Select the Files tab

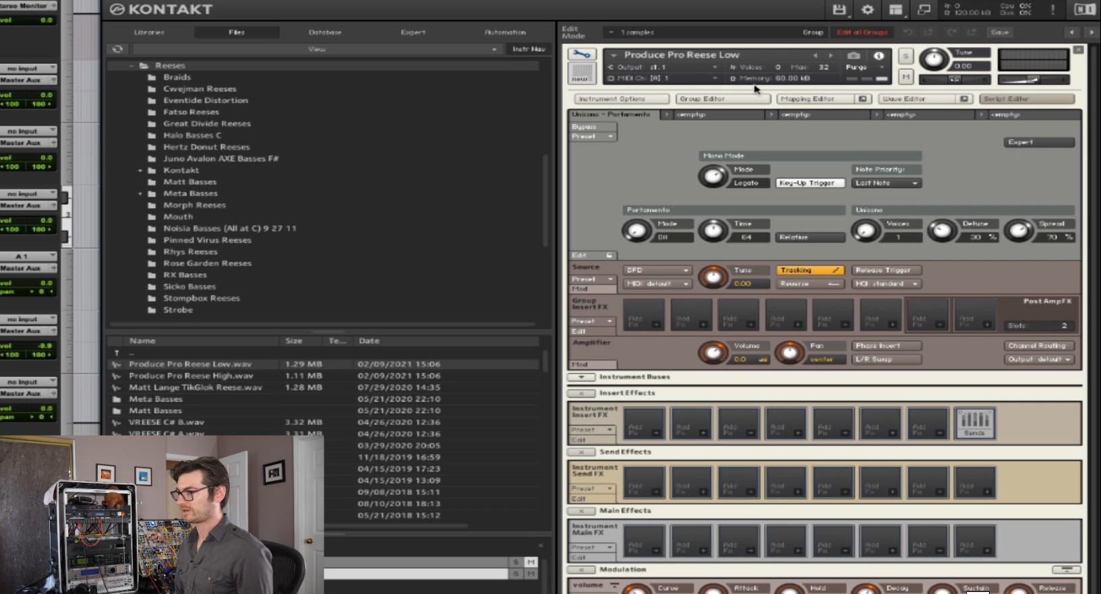(x=237, y=32)
